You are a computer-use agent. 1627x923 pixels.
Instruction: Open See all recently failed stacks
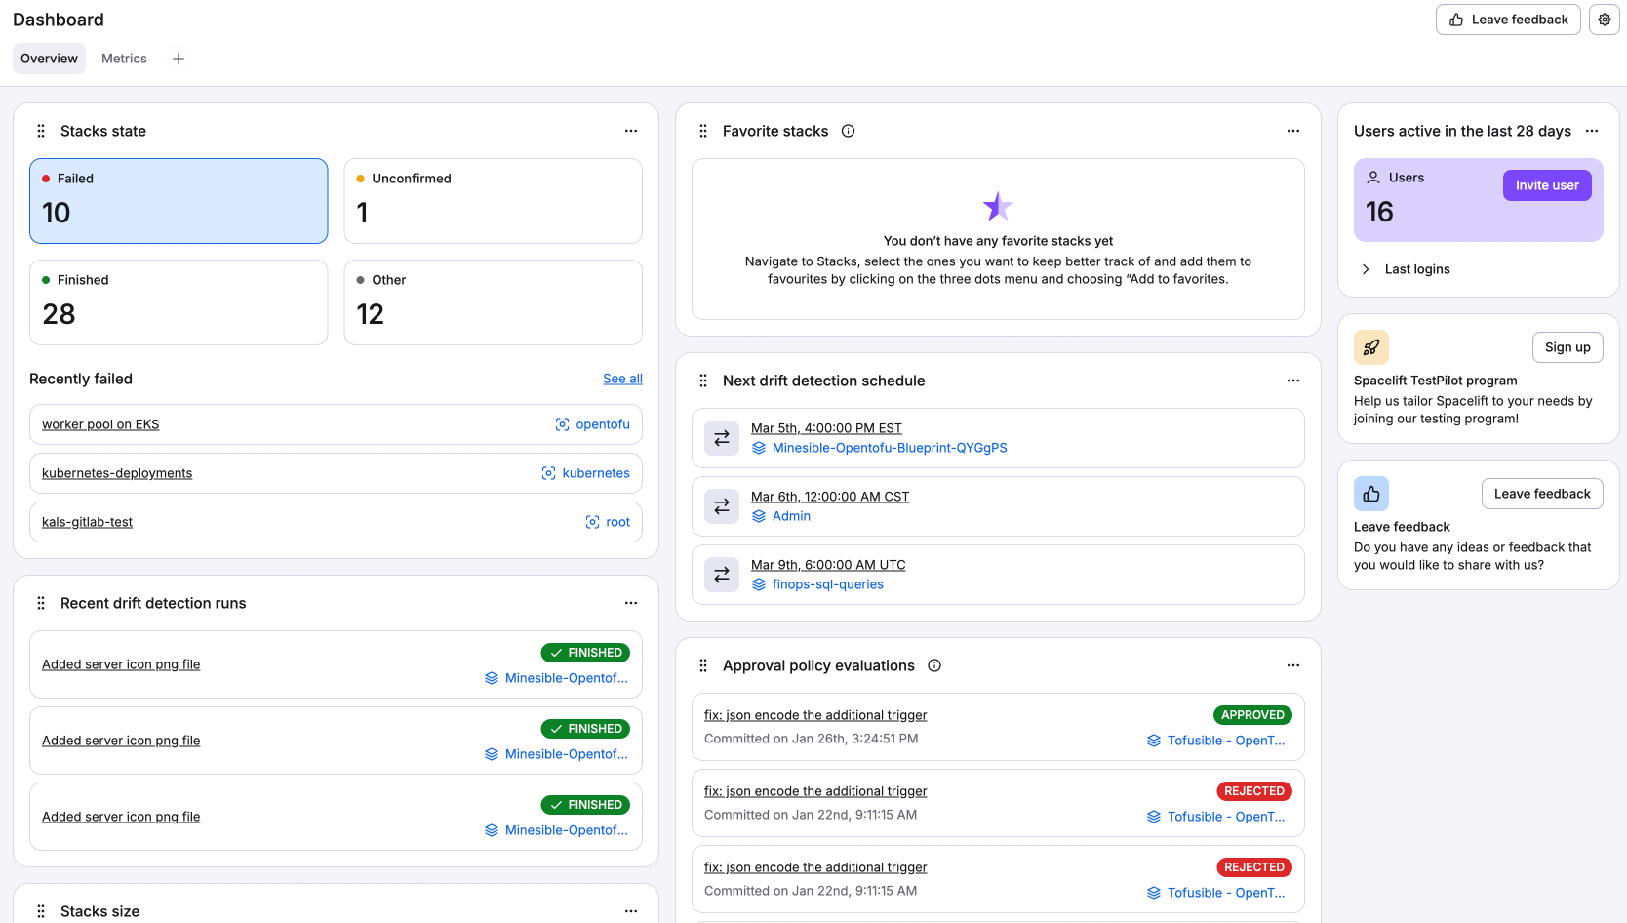622,379
